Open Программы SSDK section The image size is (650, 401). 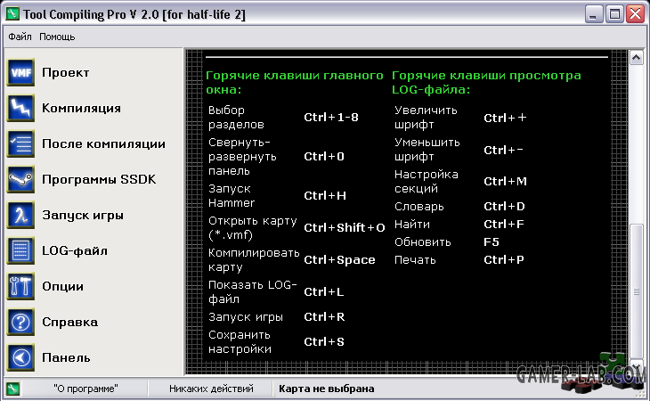(99, 179)
